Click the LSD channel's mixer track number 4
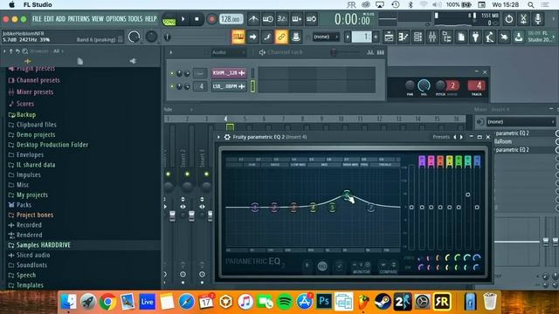Viewport: 559px width, 314px height. 200,86
